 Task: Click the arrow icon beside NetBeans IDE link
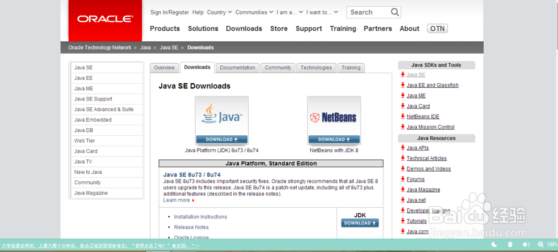[402, 116]
